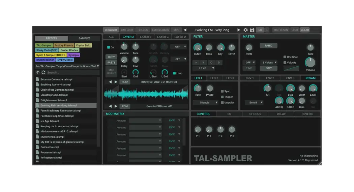Go to previous preset with left arrow

click(x=185, y=30)
